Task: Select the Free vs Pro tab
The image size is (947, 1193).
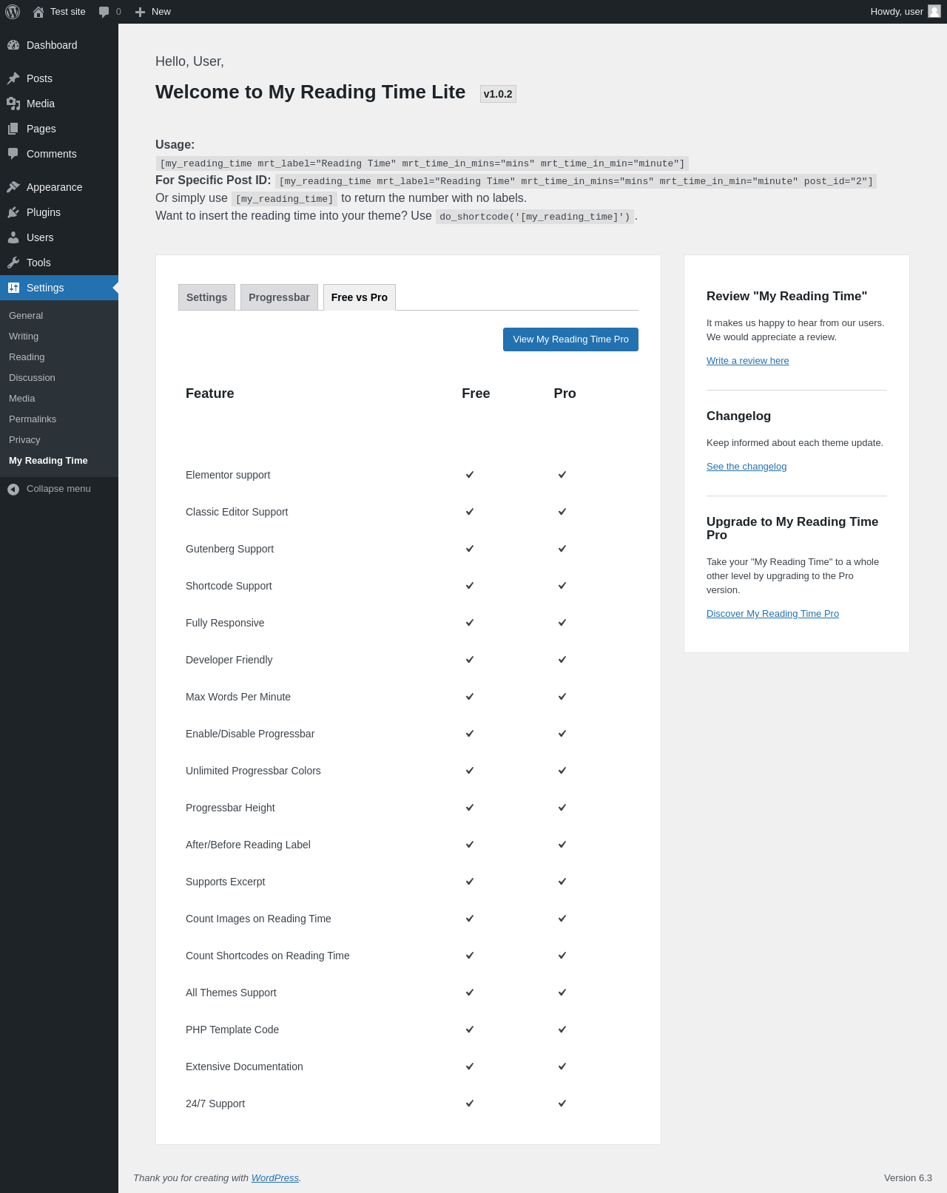Action: click(360, 297)
